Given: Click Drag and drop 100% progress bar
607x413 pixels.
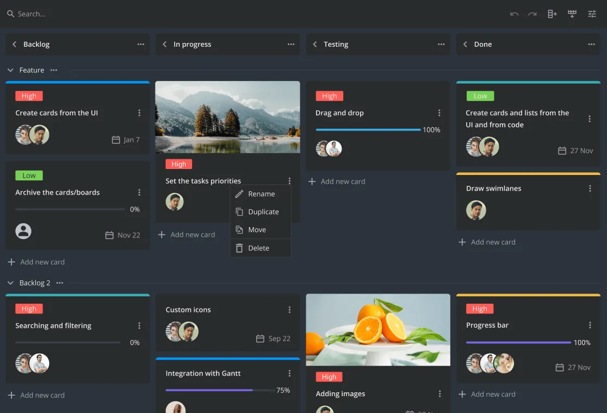Looking at the screenshot, I should click(368, 129).
